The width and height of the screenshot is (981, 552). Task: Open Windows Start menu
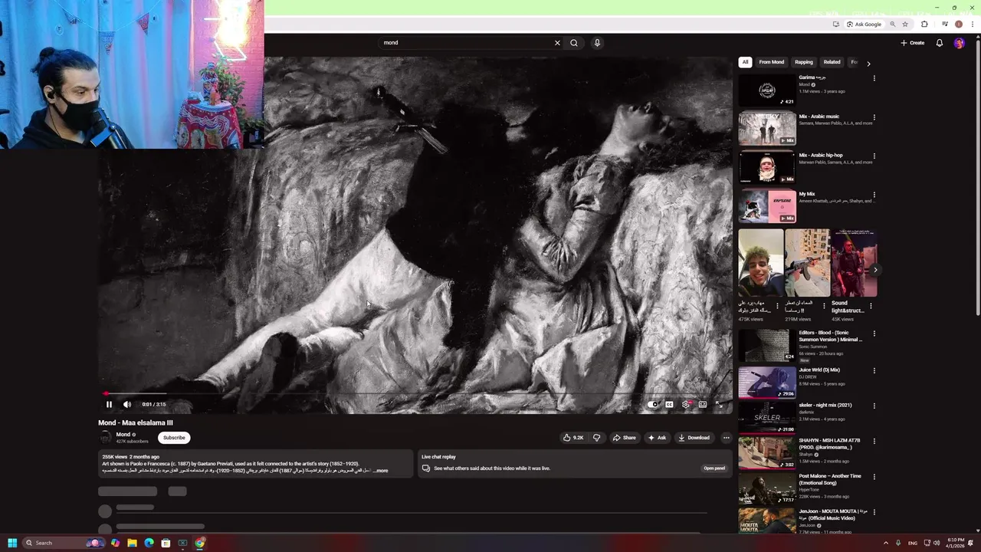point(11,543)
